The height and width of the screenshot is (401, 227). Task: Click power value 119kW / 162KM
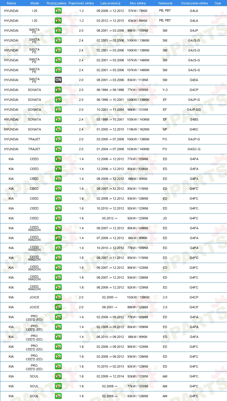click(x=138, y=129)
